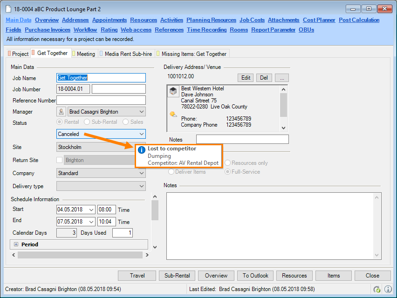Click the refresh status icon with green check

(x=376, y=289)
